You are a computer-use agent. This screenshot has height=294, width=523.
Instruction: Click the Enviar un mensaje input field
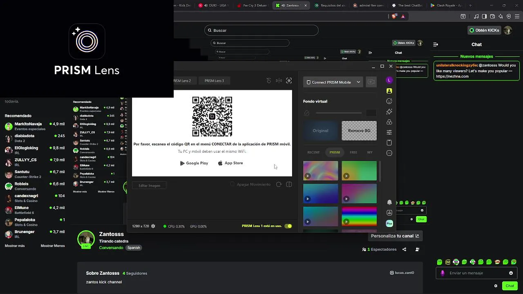(477, 273)
